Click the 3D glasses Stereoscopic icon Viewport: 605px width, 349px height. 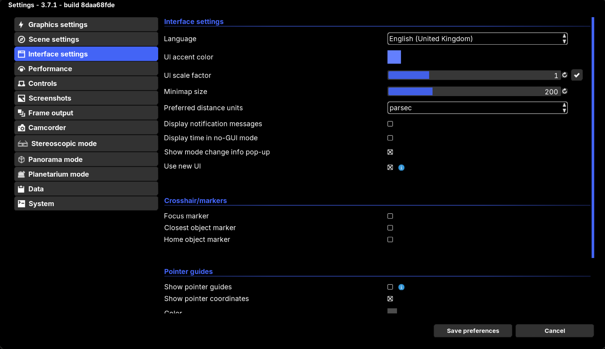coord(23,144)
